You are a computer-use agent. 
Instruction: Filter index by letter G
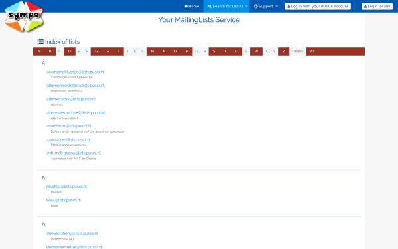pyautogui.click(x=96, y=51)
